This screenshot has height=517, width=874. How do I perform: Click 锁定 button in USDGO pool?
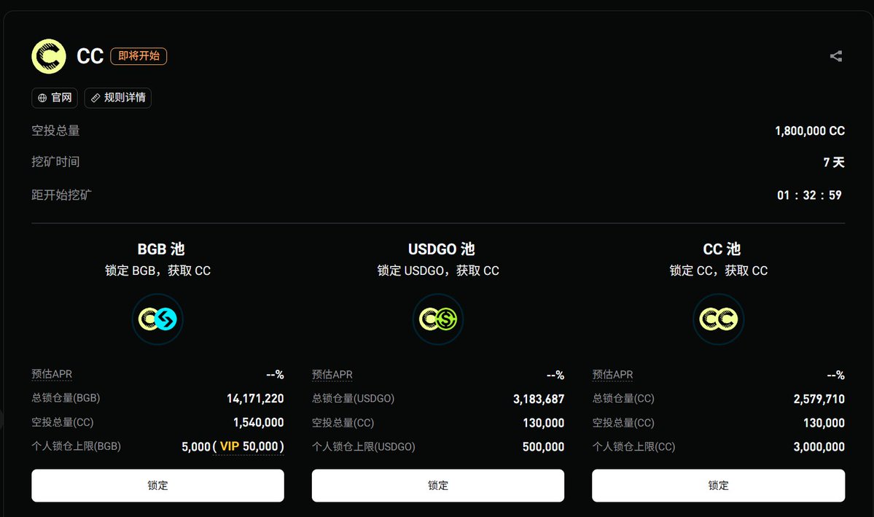(x=438, y=485)
